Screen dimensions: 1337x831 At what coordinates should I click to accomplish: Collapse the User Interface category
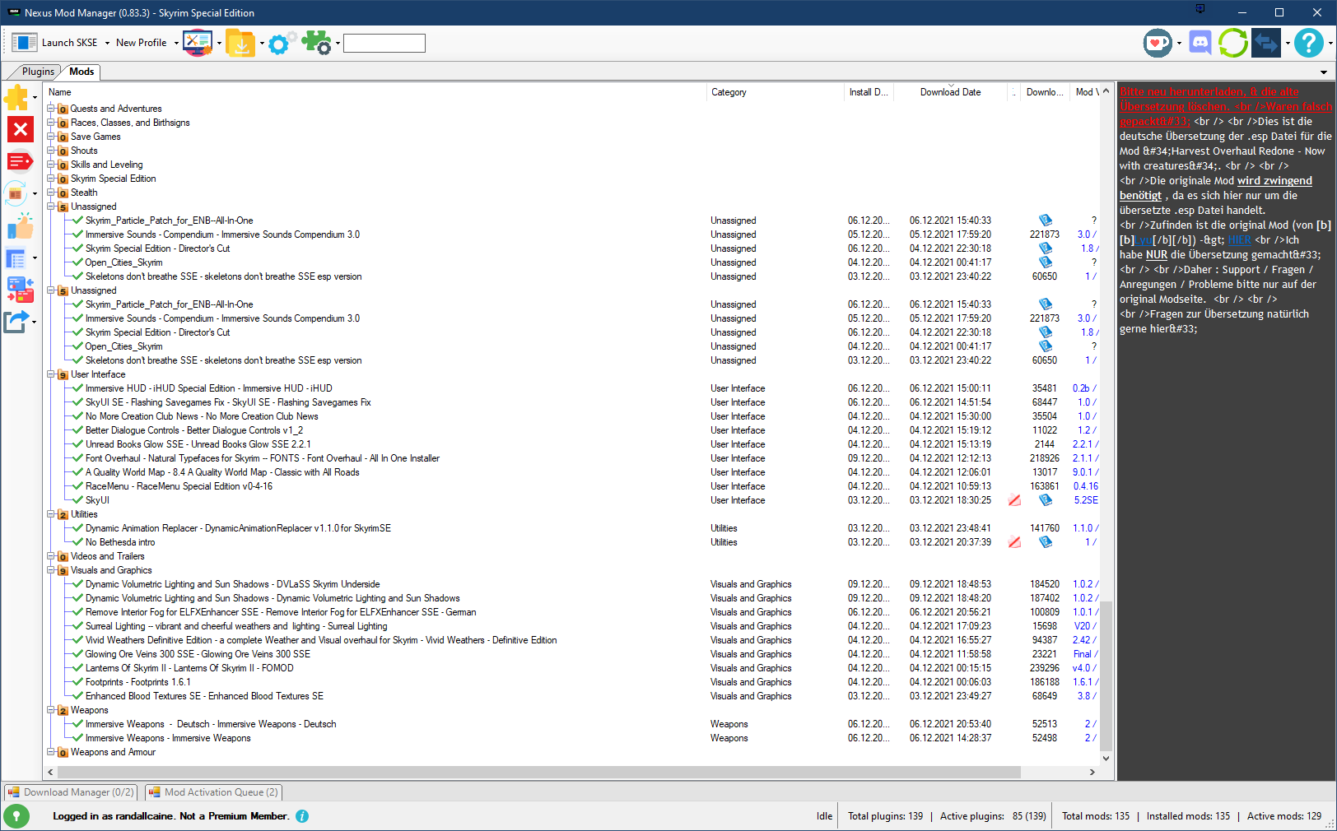[51, 374]
